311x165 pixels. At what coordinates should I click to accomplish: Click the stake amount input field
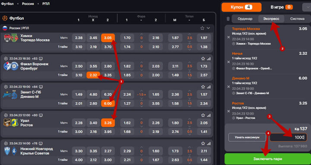pos(288,137)
